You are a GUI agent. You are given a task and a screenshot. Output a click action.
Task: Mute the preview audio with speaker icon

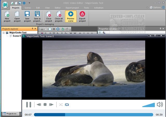coord(160,105)
